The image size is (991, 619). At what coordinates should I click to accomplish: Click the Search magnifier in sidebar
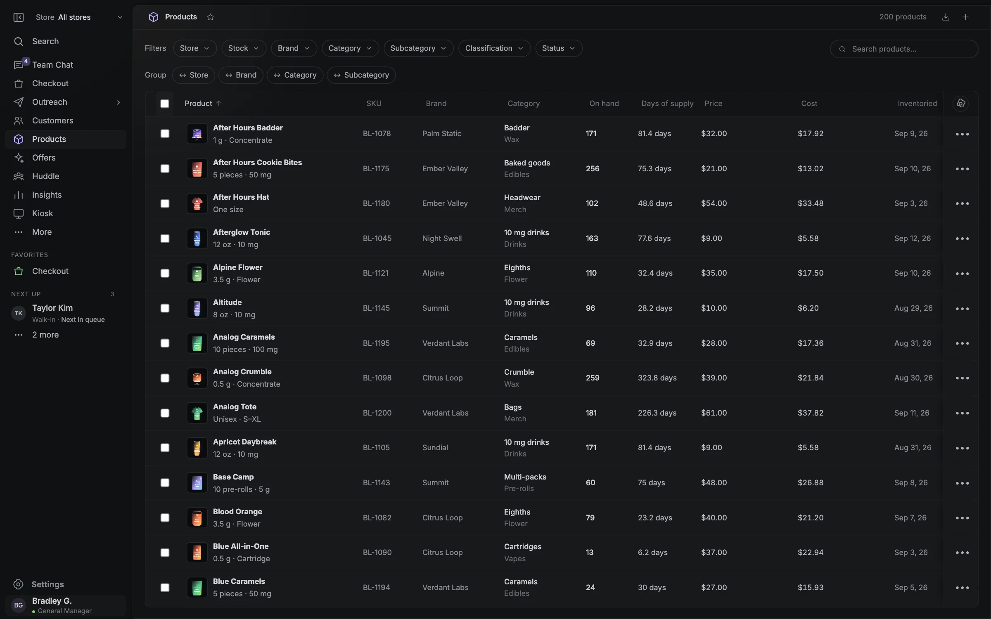[19, 41]
